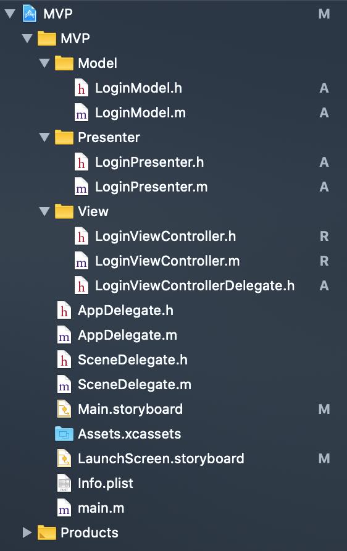347x551 pixels.
Task: Click the M status badge beside Main.storyboard
Action: point(324,409)
